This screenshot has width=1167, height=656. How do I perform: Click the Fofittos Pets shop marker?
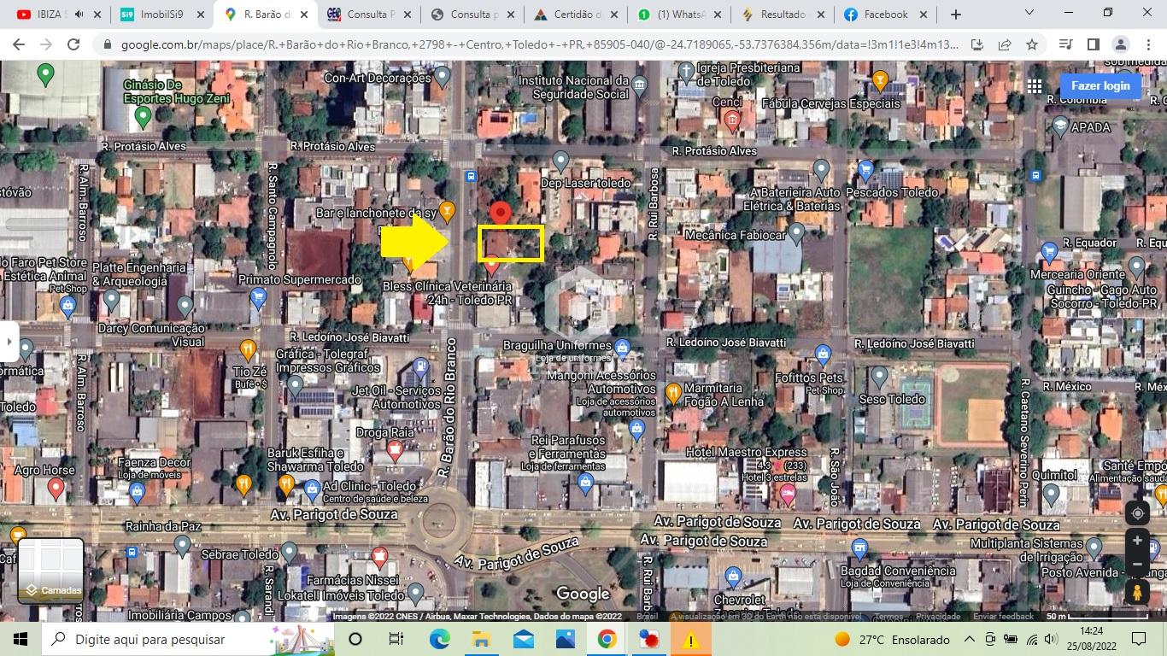[823, 353]
